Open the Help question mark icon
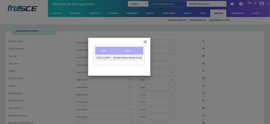The width and height of the screenshot is (270, 124). click(241, 4)
